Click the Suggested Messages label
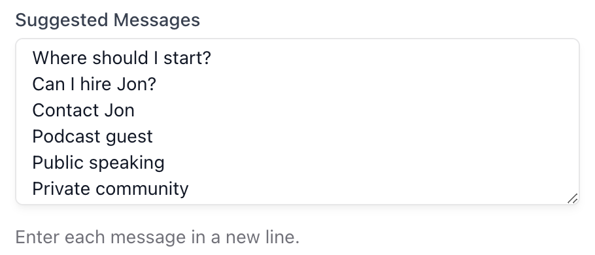Screen dimensions: 595x255 point(107,20)
